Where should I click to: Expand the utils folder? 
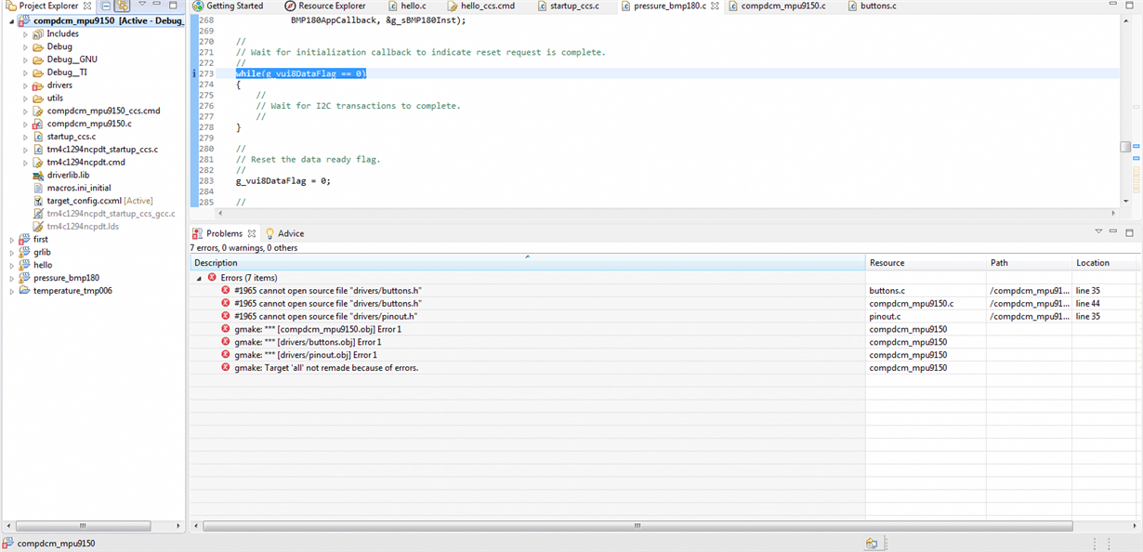pyautogui.click(x=25, y=99)
